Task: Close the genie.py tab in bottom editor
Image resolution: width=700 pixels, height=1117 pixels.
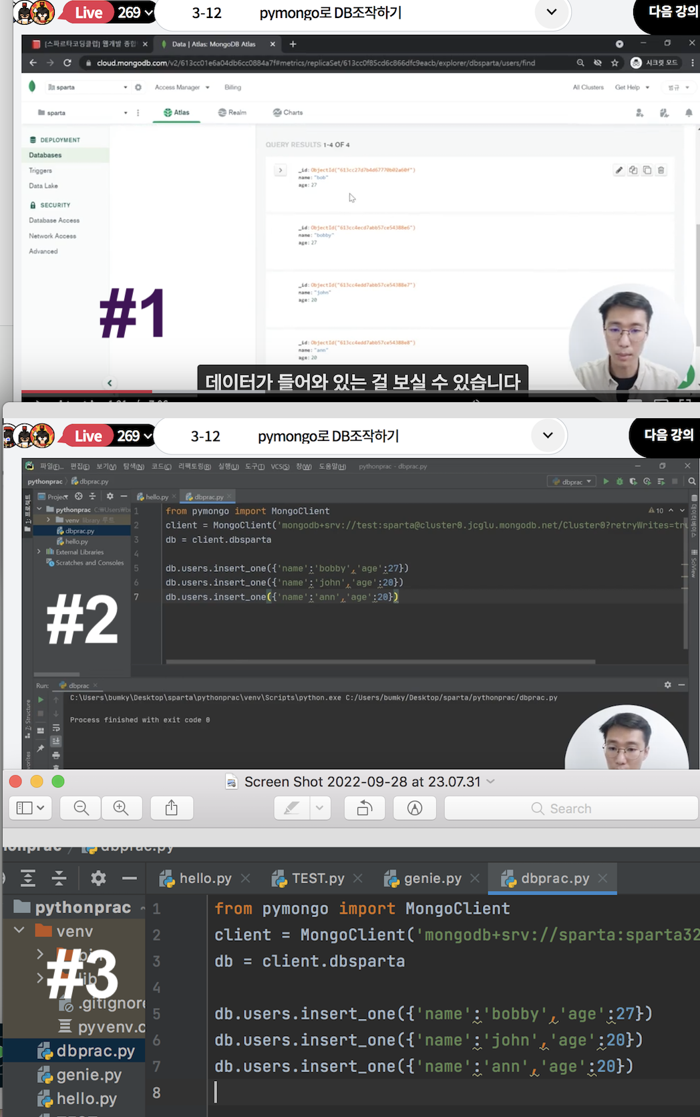Action: coord(475,879)
